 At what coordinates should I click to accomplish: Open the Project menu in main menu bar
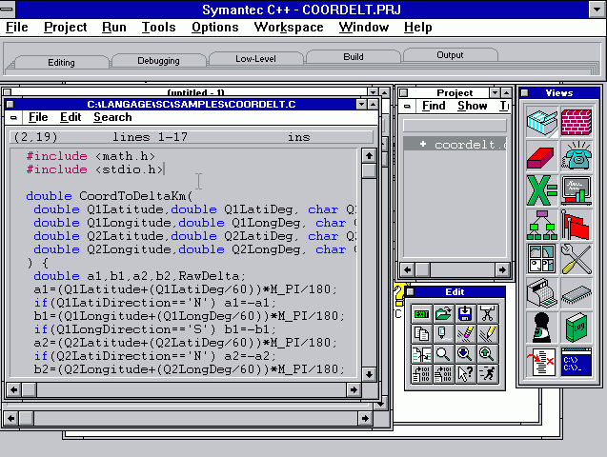click(65, 27)
